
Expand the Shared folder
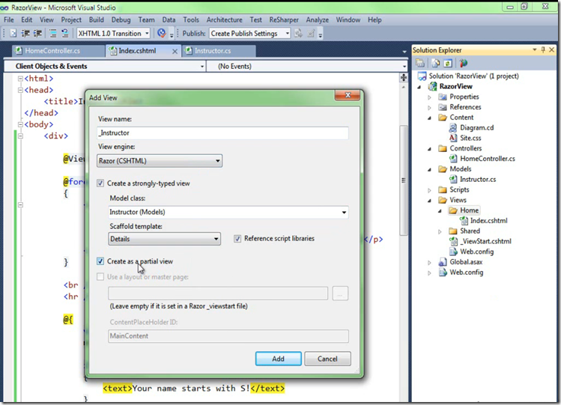[x=440, y=231]
